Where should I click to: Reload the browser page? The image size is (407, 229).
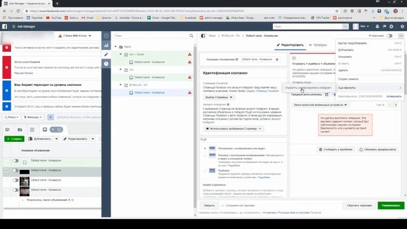(x=18, y=11)
